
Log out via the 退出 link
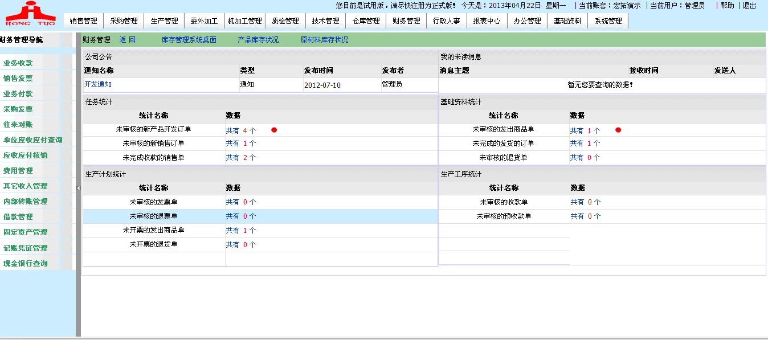click(749, 5)
